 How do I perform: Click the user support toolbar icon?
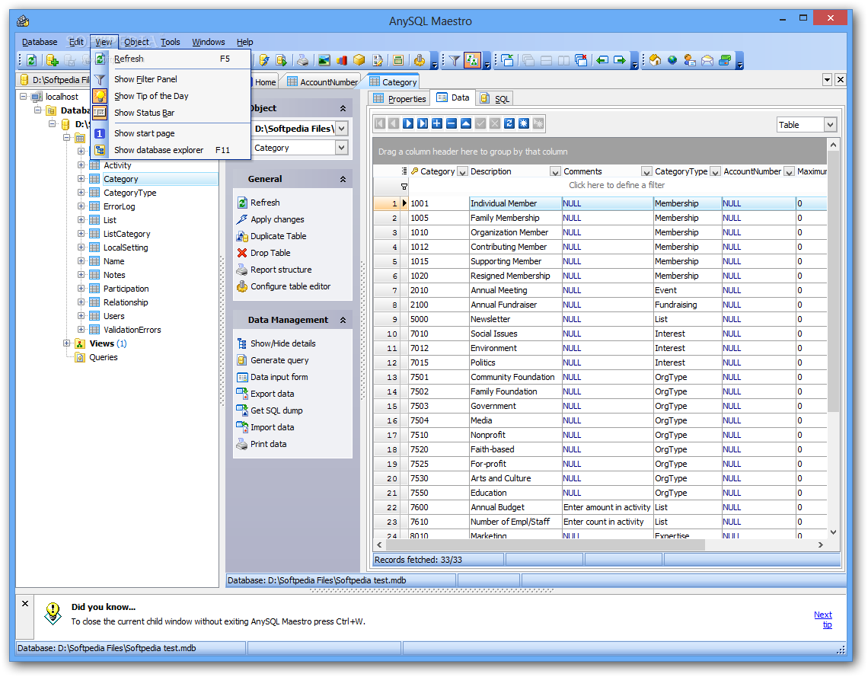[x=690, y=60]
